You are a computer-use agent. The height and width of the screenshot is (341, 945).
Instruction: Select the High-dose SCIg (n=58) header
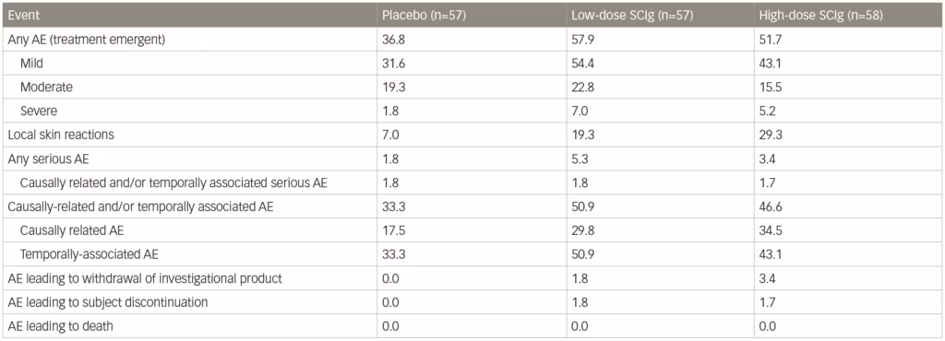[822, 16]
